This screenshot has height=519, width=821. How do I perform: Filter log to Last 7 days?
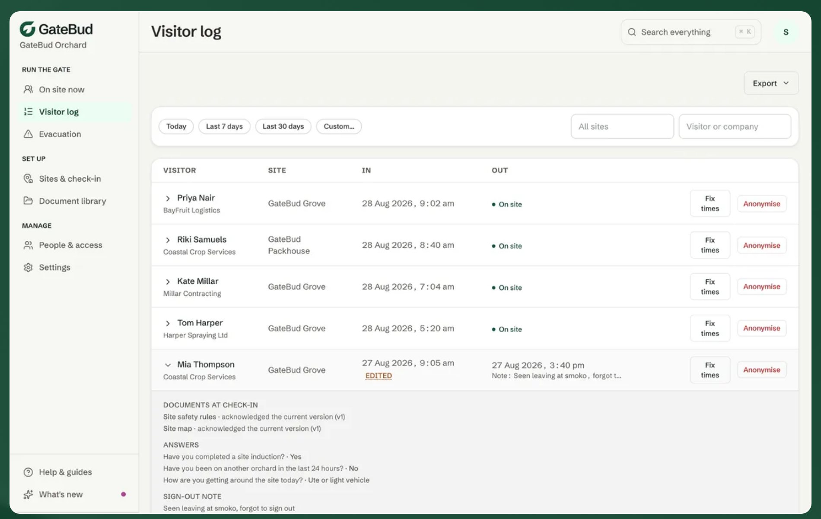[x=224, y=126]
